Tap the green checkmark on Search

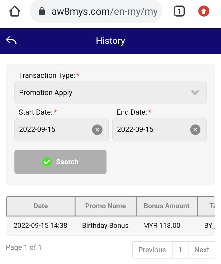tap(47, 162)
